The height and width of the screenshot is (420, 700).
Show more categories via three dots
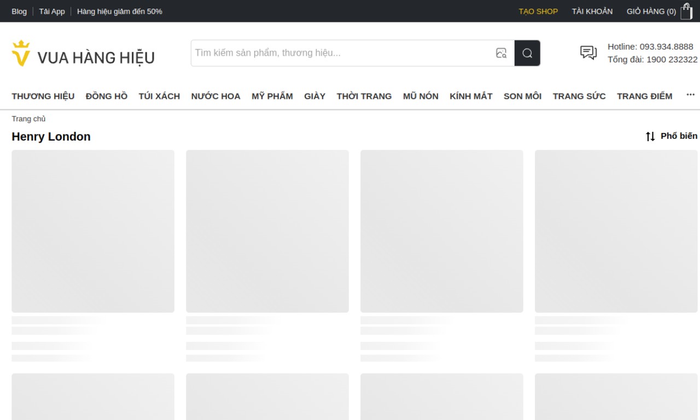tap(690, 95)
